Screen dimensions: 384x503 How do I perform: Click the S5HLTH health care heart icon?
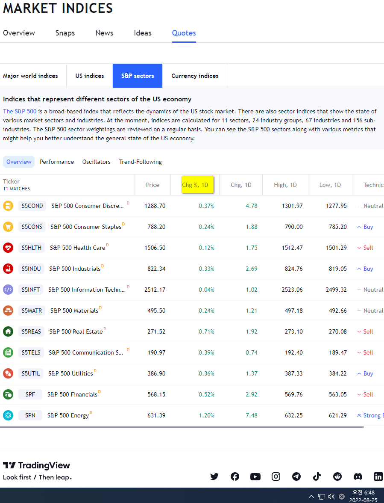[x=8, y=248]
